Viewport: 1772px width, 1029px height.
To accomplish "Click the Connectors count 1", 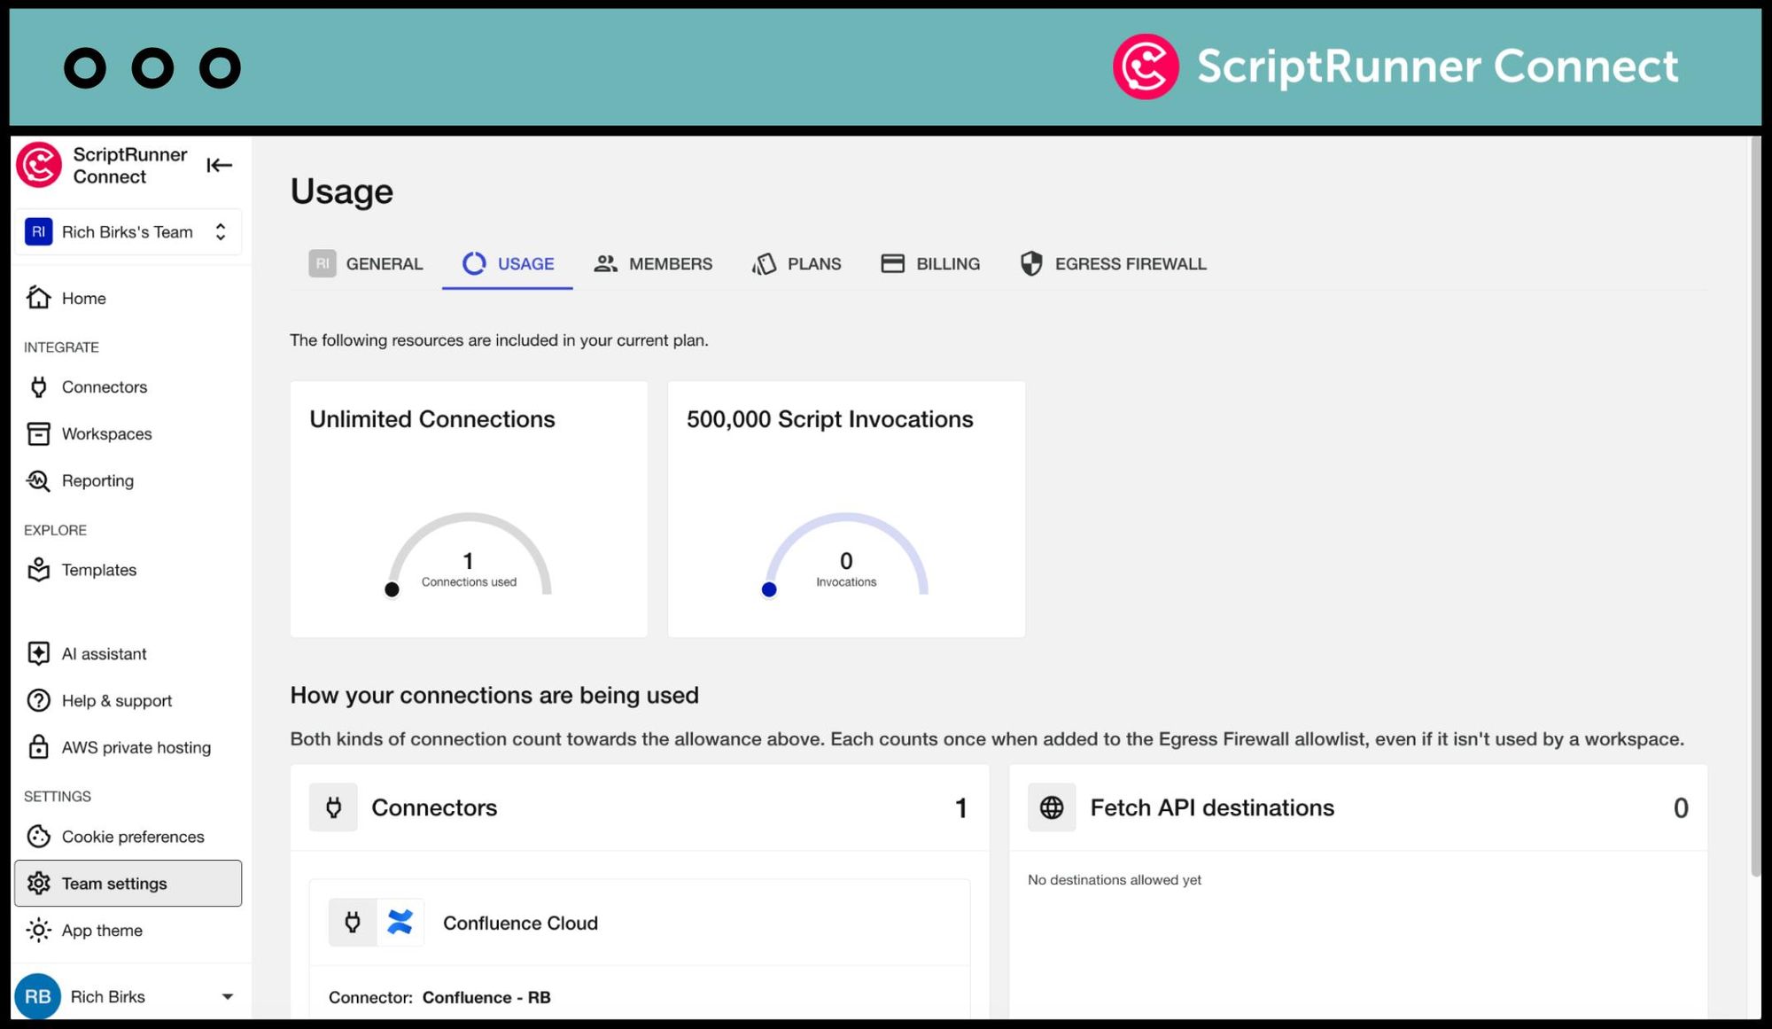I will (961, 808).
